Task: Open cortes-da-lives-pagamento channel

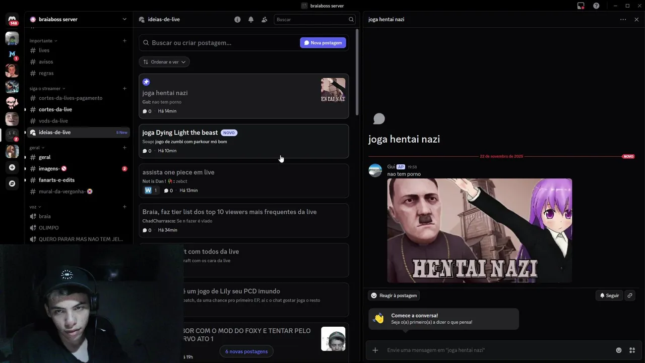Action: tap(78, 98)
